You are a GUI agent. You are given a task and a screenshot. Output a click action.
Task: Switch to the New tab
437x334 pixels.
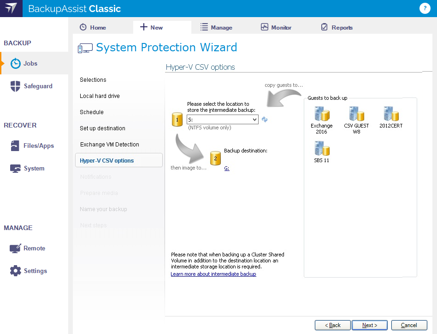click(x=162, y=27)
